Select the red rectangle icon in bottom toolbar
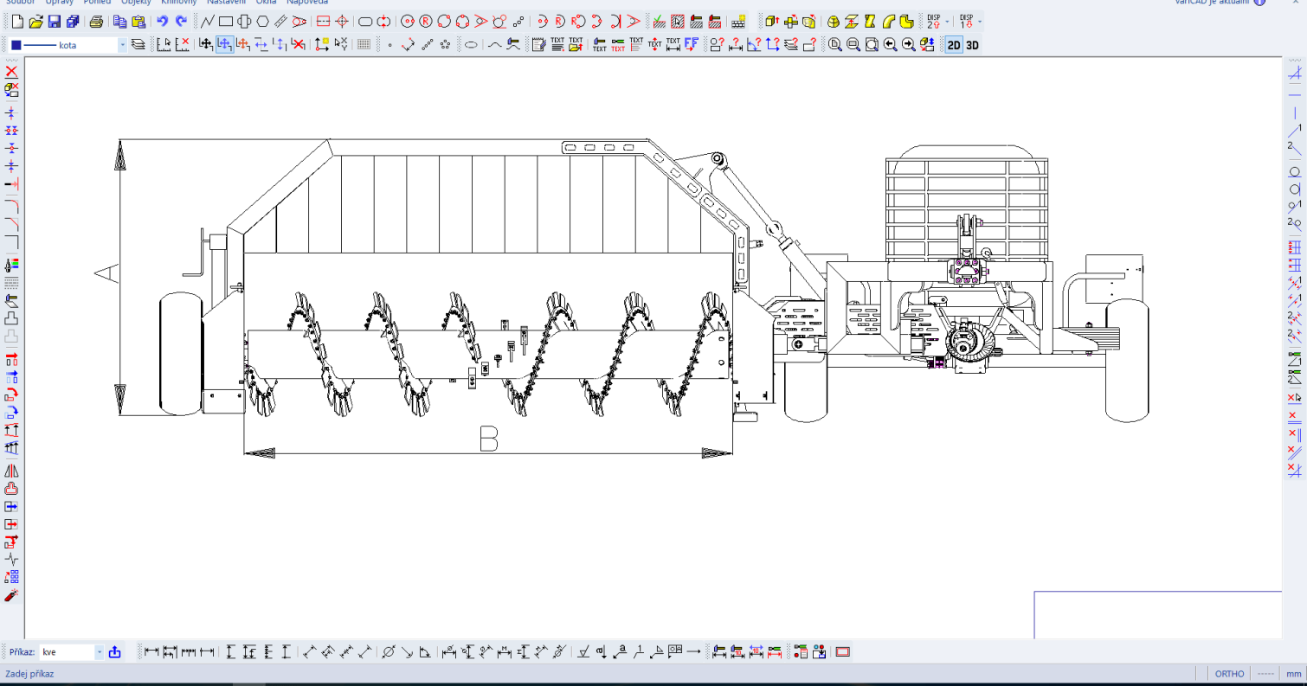 click(843, 652)
